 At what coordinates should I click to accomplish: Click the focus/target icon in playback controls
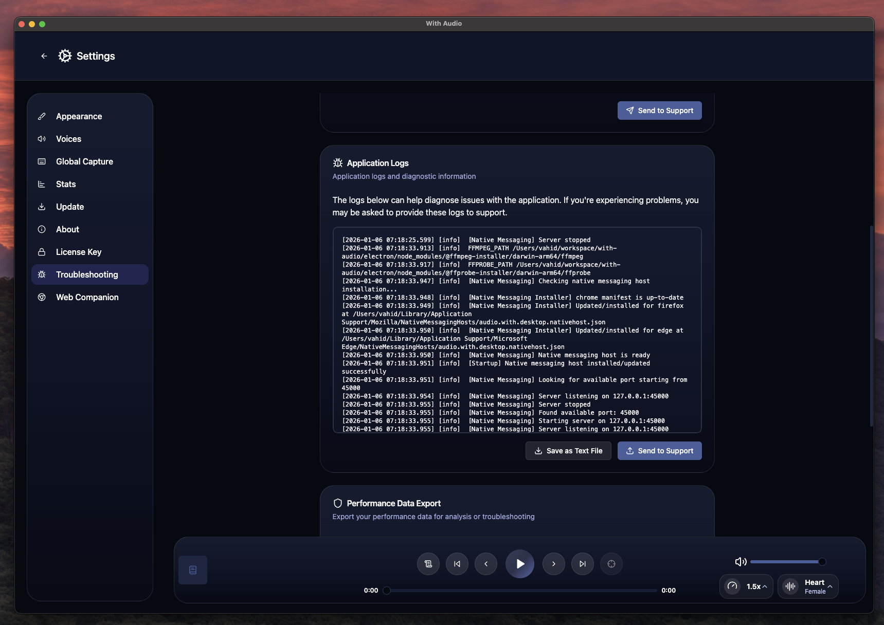(611, 564)
